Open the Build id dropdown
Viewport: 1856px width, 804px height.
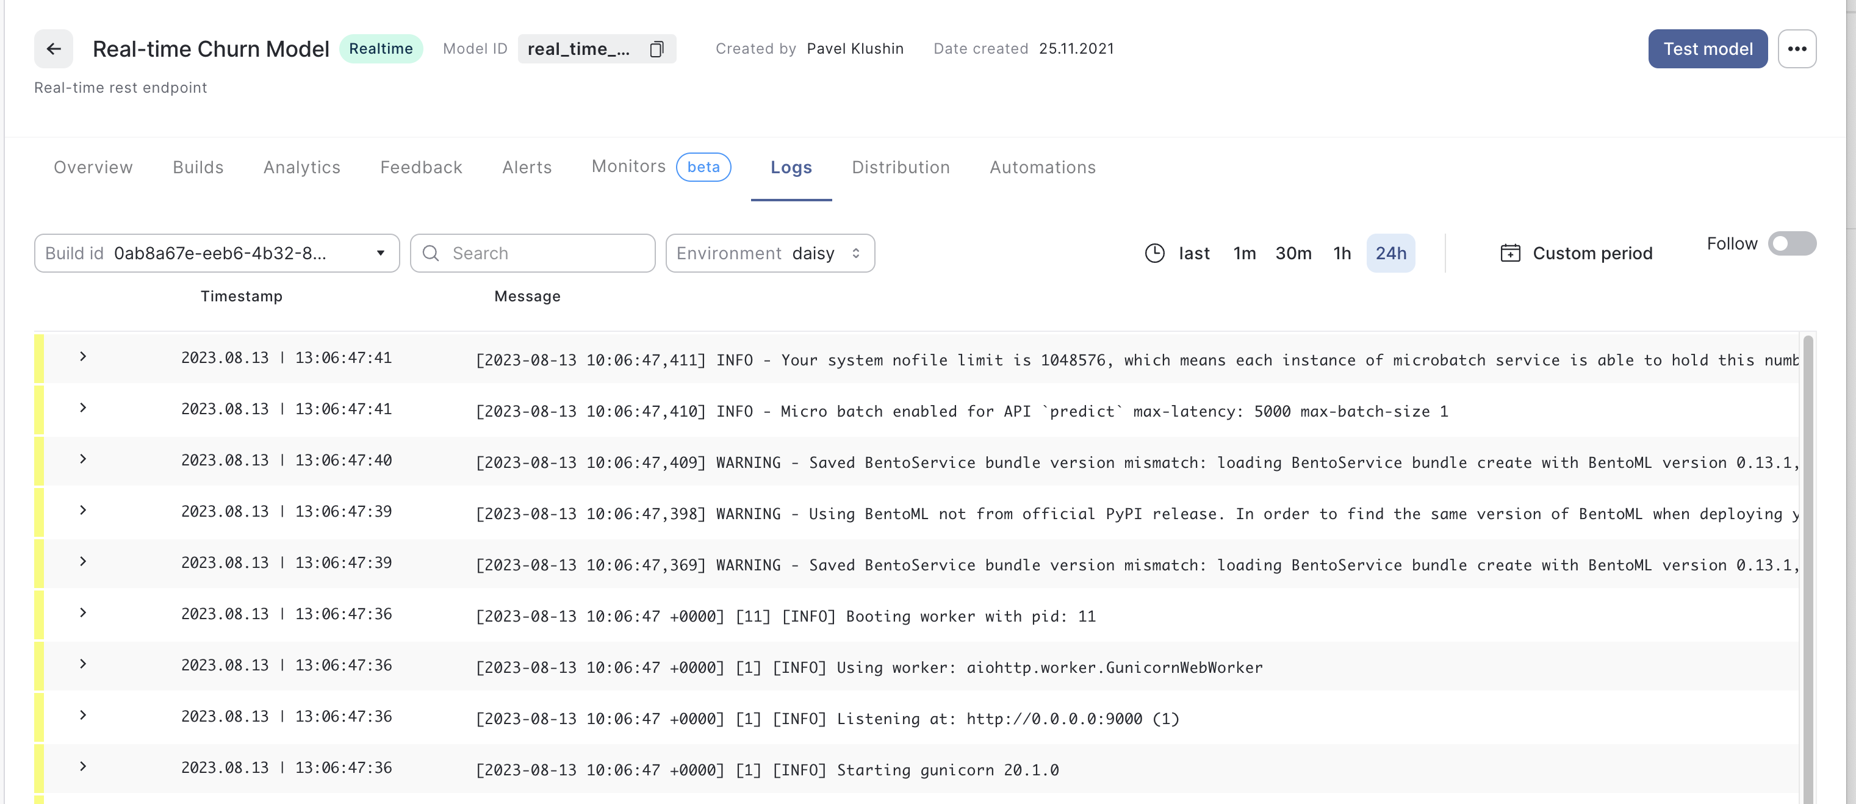coord(381,253)
